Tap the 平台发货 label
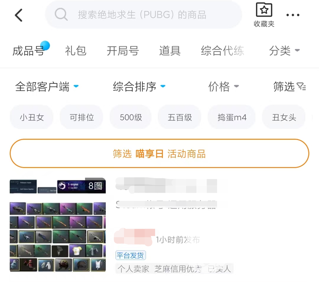 click(131, 255)
